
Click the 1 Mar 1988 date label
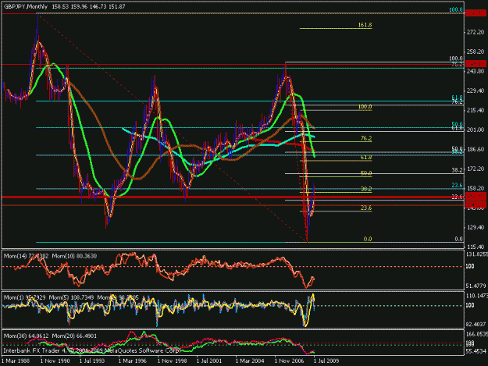tap(16, 361)
